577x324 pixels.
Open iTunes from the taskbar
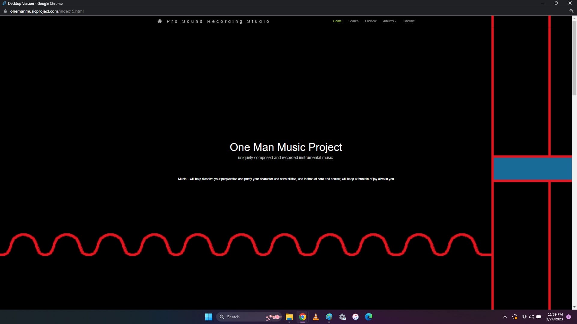click(x=356, y=317)
